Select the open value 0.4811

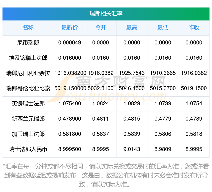(101, 119)
